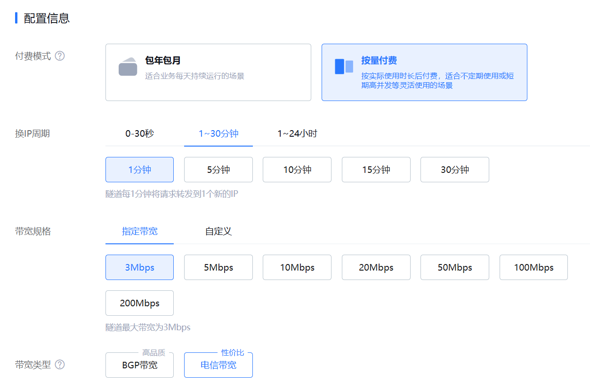This screenshot has height=389, width=590.
Task: Open the 1~24小时 cycle tab
Action: 297,133
